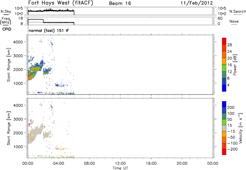
Task: Click the '12:00' time axis label
Action: [120, 164]
